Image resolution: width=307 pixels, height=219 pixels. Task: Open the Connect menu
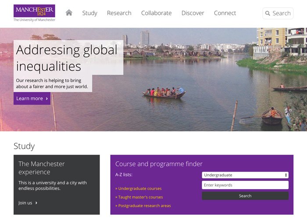pos(225,13)
